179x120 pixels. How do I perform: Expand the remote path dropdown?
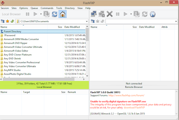[x=176, y=21]
